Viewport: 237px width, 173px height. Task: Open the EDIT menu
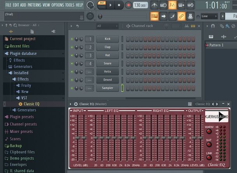16,5
